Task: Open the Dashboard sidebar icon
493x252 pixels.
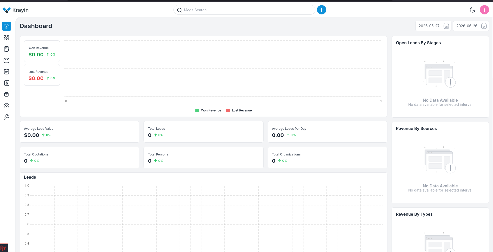Action: 6,26
